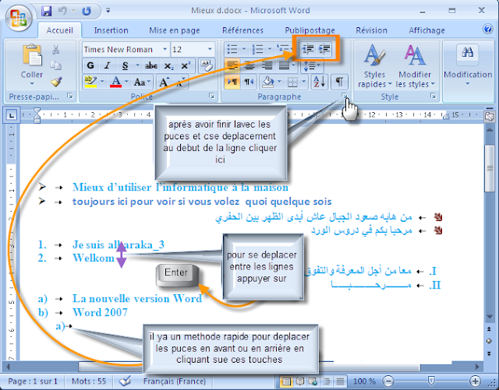Open the Police dialog launcher
This screenshot has width=499, height=390.
[211, 96]
